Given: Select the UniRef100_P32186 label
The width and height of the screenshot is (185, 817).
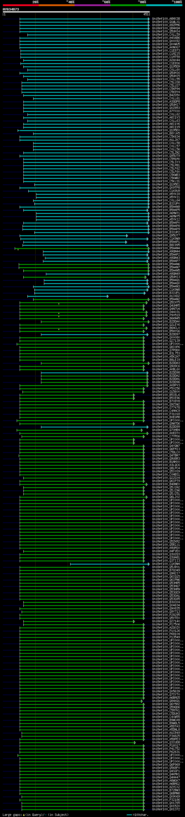Looking at the screenshot, I should [x=166, y=800].
